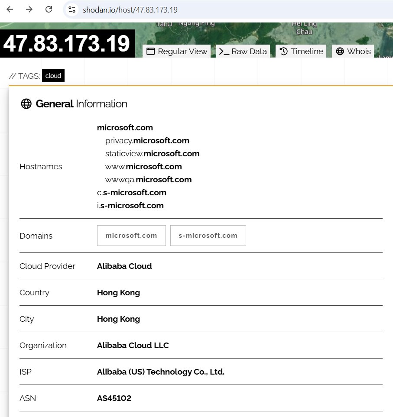Image resolution: width=393 pixels, height=417 pixels.
Task: Click the 47.83.173.19 IP title
Action: coord(67,44)
